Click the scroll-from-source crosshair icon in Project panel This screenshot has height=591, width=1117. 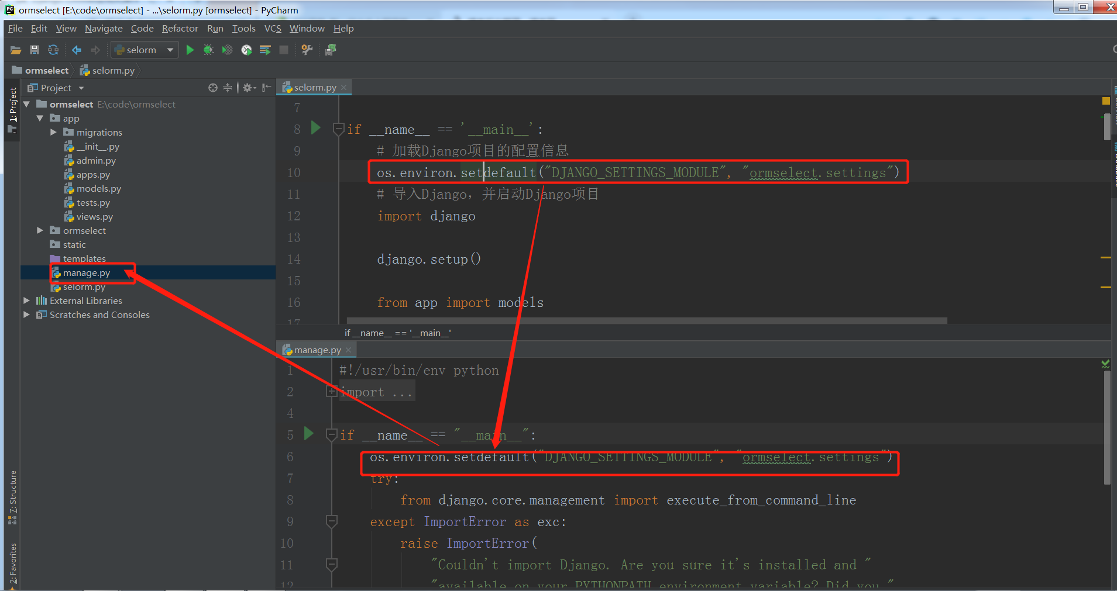click(x=213, y=88)
